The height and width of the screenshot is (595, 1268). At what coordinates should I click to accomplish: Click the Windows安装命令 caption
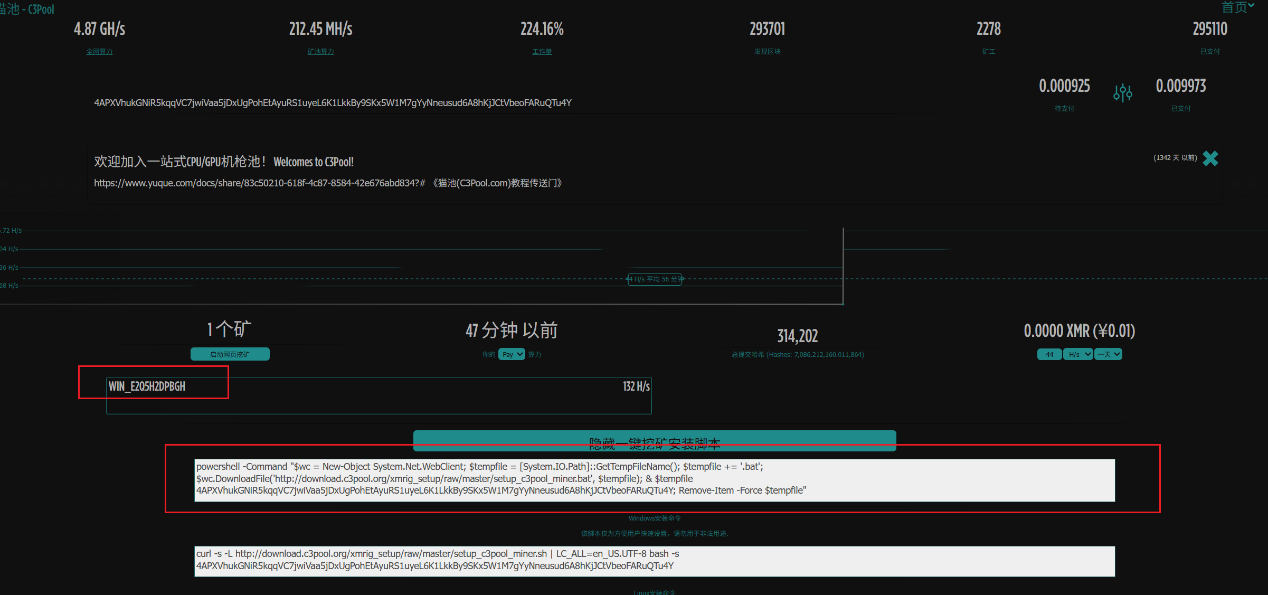point(655,518)
